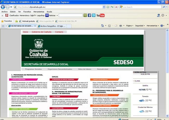Open the Herramientas command bar dropdown
Viewport: 169px width, 120px height.
(153, 26)
